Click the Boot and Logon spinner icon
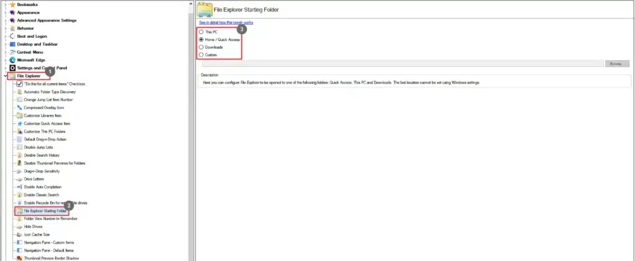This screenshot has width=635, height=261. [12, 37]
